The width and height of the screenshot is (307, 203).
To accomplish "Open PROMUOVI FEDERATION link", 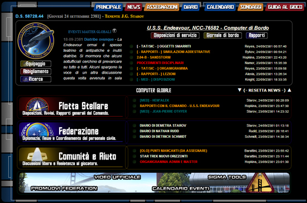I will (x=64, y=188).
